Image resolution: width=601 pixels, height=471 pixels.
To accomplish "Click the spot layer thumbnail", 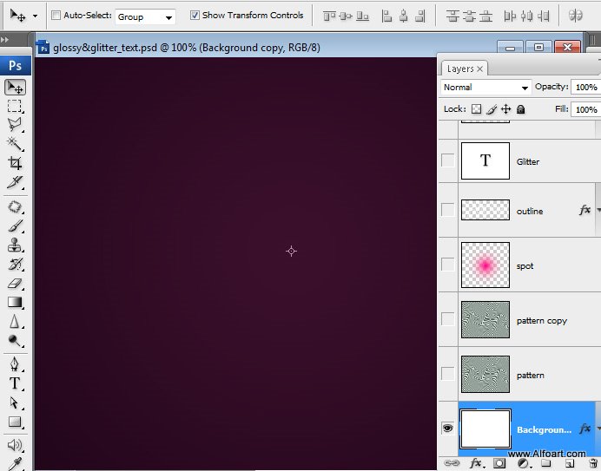I will point(485,265).
